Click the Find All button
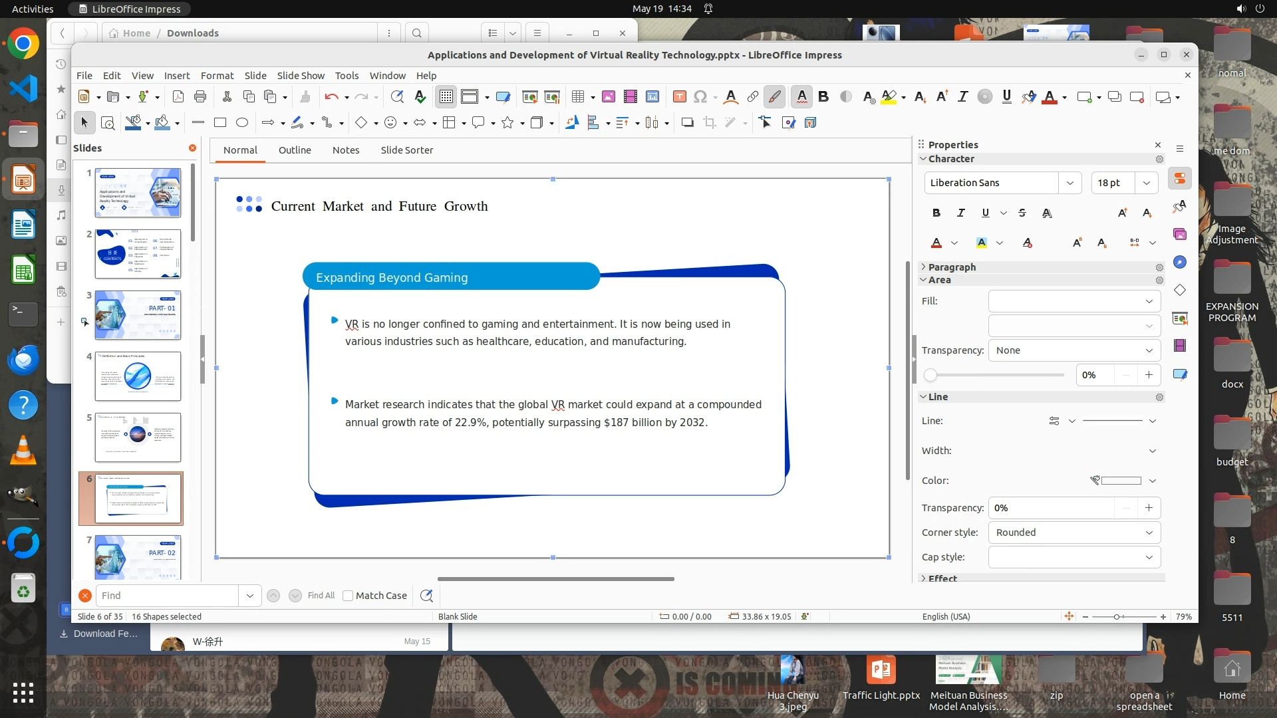Viewport: 1277px width, 718px height. [x=321, y=596]
